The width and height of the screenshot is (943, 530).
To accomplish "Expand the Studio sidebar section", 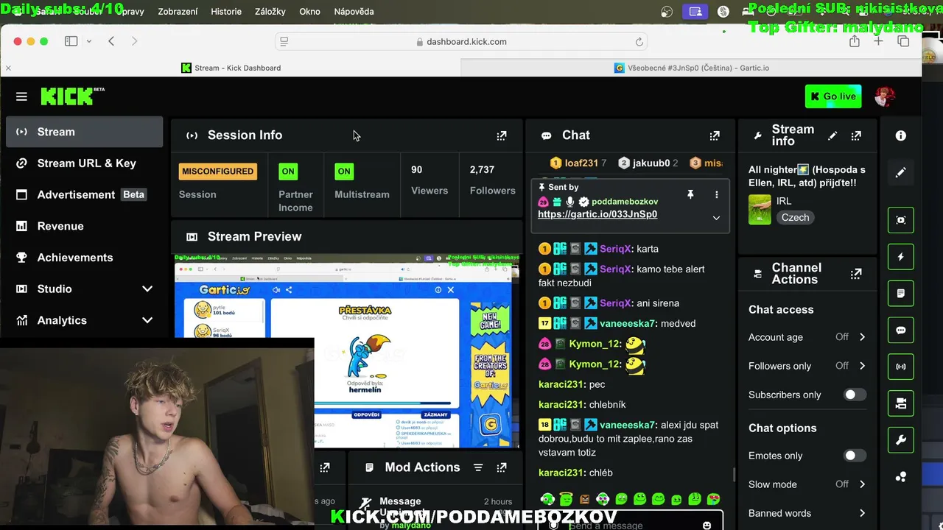I will click(x=84, y=289).
